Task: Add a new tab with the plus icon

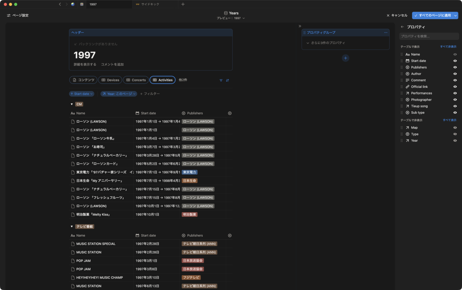Action: pos(183,4)
